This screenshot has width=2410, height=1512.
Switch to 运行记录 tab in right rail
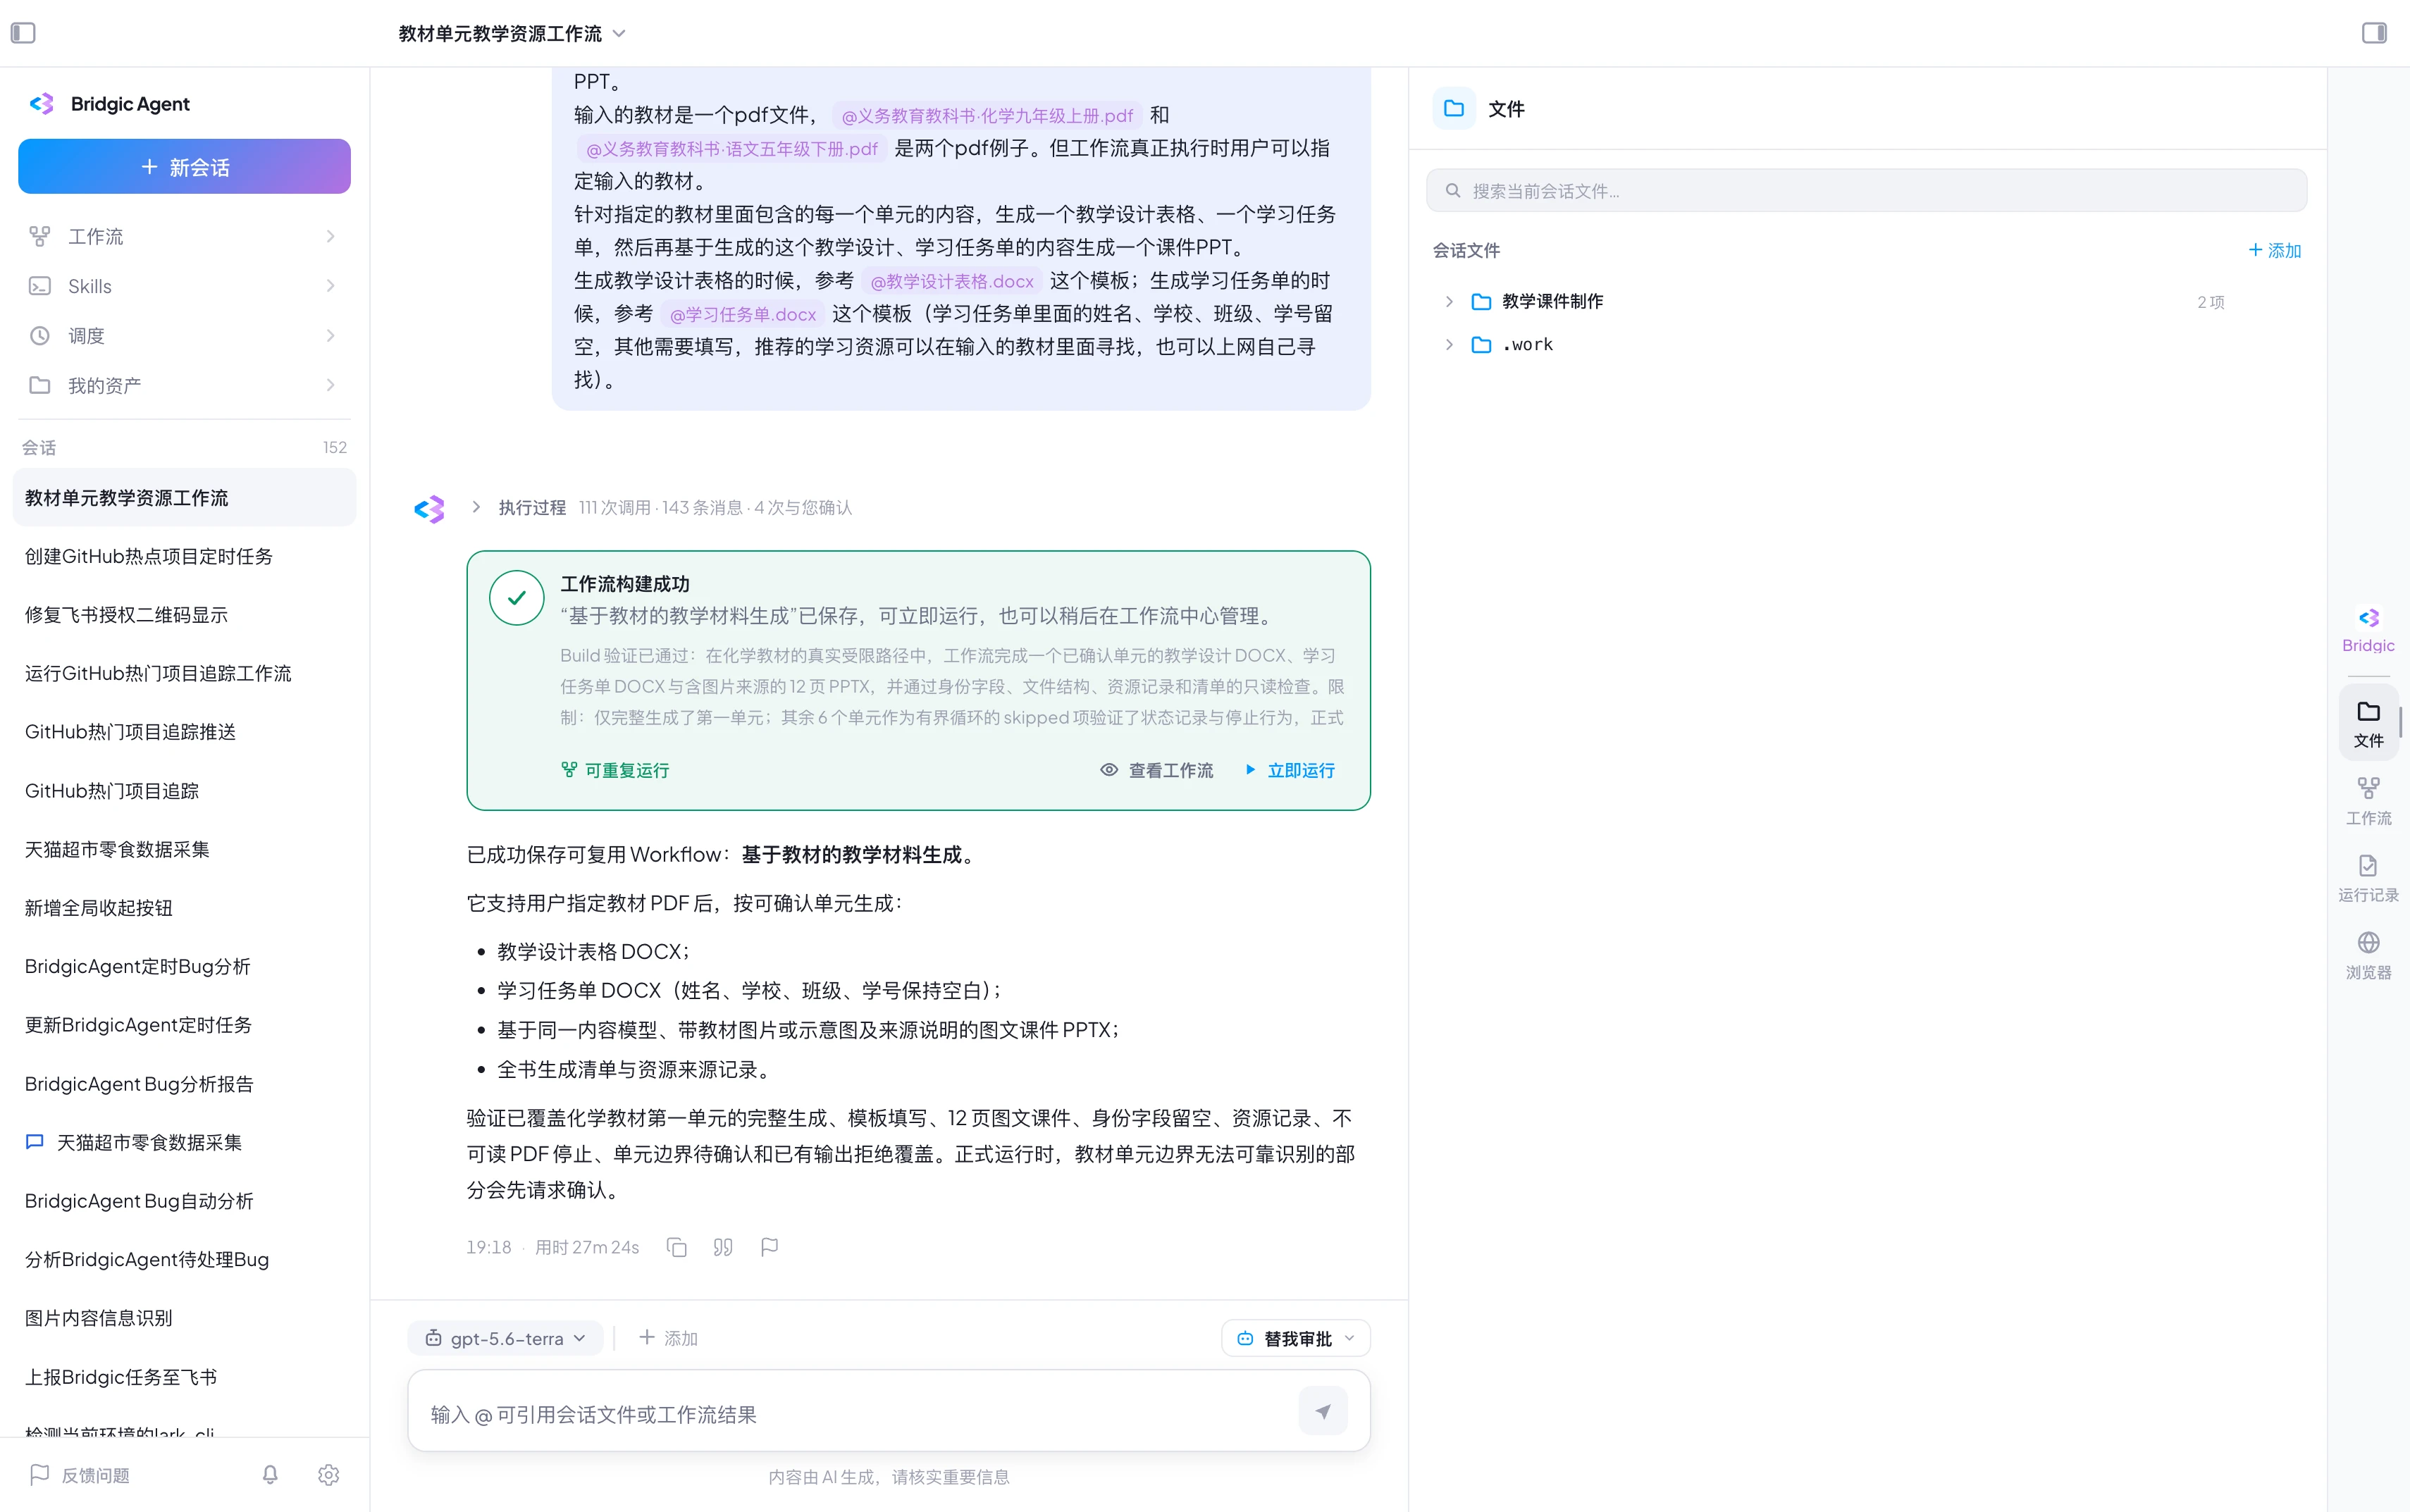point(2368,879)
